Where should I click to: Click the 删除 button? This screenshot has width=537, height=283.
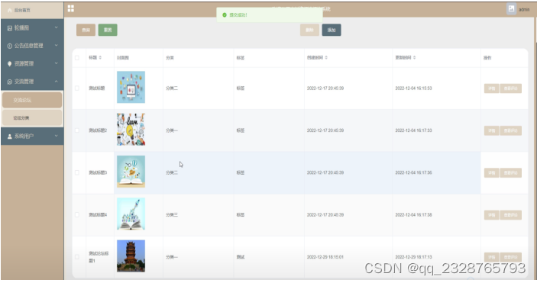tap(309, 30)
